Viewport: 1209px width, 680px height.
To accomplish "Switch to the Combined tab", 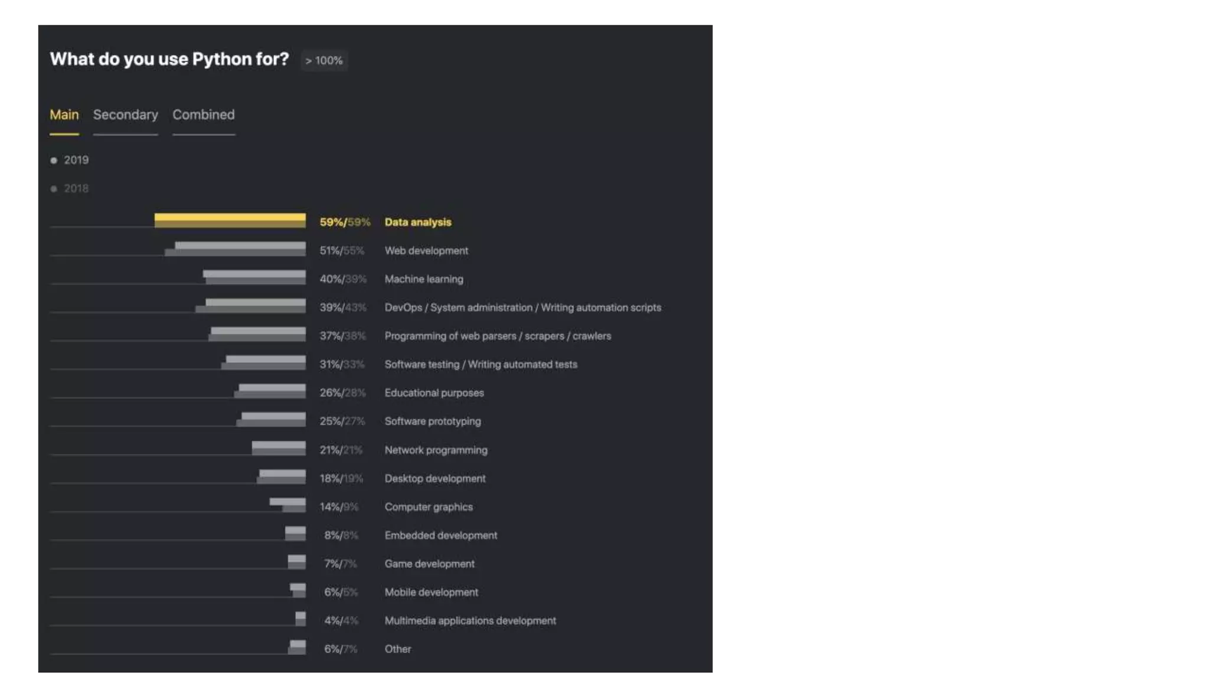I will tap(204, 115).
